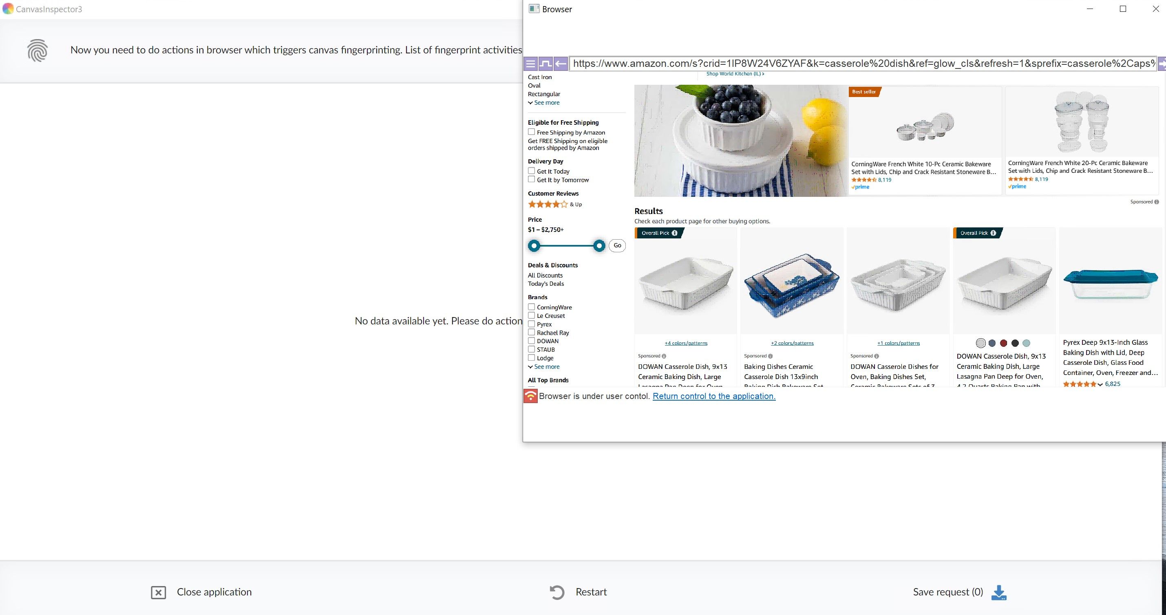Click Return control to the application link
The width and height of the screenshot is (1166, 615).
pyautogui.click(x=714, y=397)
